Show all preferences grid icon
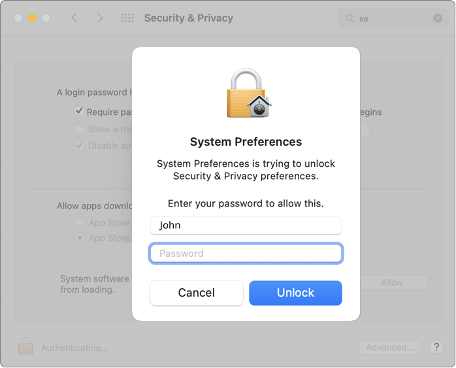The image size is (456, 368). click(127, 18)
